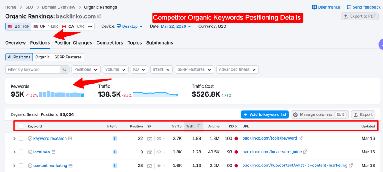Viewport: 383px width, 172px height.
Task: Select the US 95K database
Action: click(18, 26)
